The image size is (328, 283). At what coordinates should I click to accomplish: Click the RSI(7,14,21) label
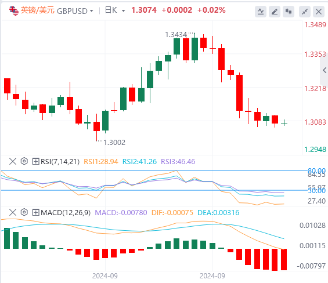(60, 162)
